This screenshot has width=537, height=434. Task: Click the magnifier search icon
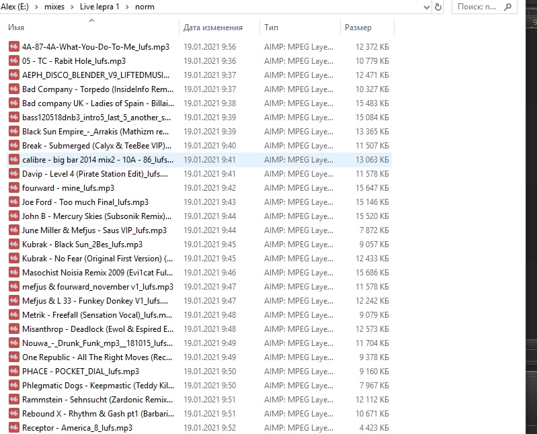point(508,7)
